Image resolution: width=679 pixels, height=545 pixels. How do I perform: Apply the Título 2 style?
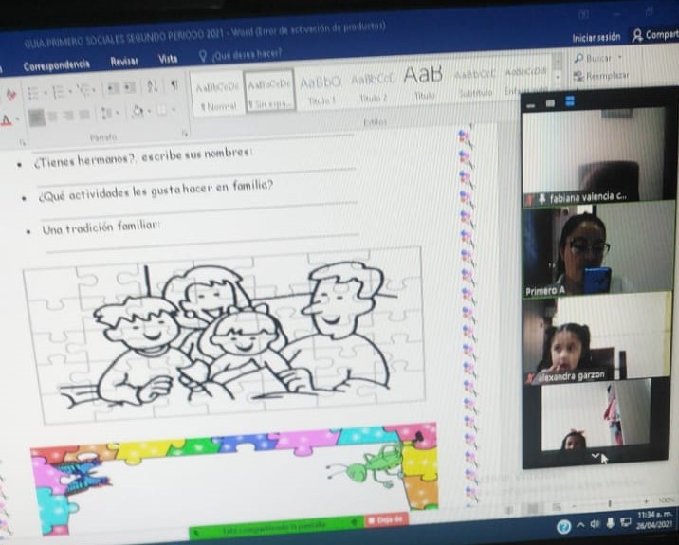point(373,87)
